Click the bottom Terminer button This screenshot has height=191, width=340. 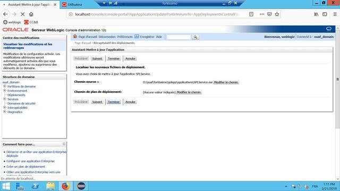pyautogui.click(x=114, y=102)
